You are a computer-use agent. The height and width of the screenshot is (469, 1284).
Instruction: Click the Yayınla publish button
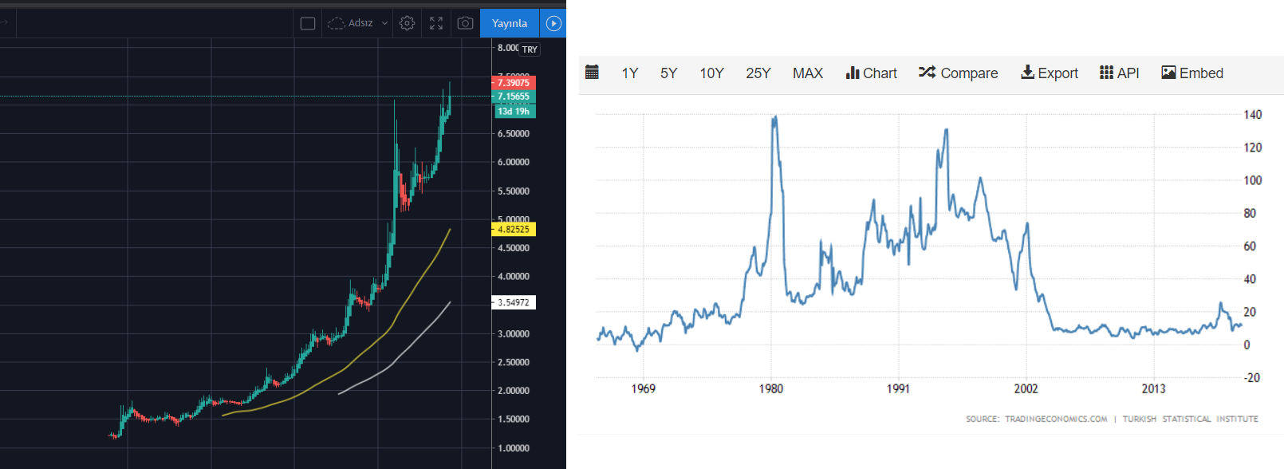(510, 23)
